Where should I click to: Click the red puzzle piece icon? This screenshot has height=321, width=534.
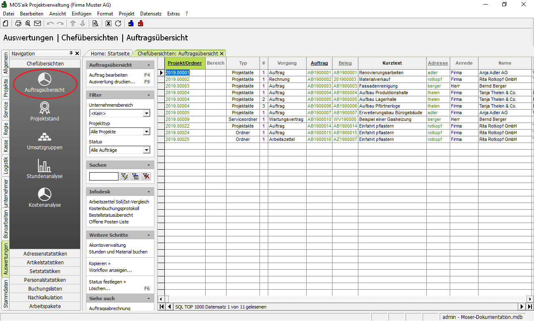point(141,23)
